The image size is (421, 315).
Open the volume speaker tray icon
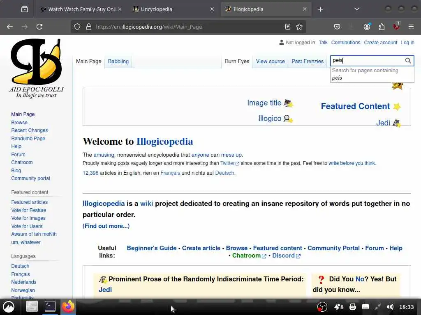point(390,307)
